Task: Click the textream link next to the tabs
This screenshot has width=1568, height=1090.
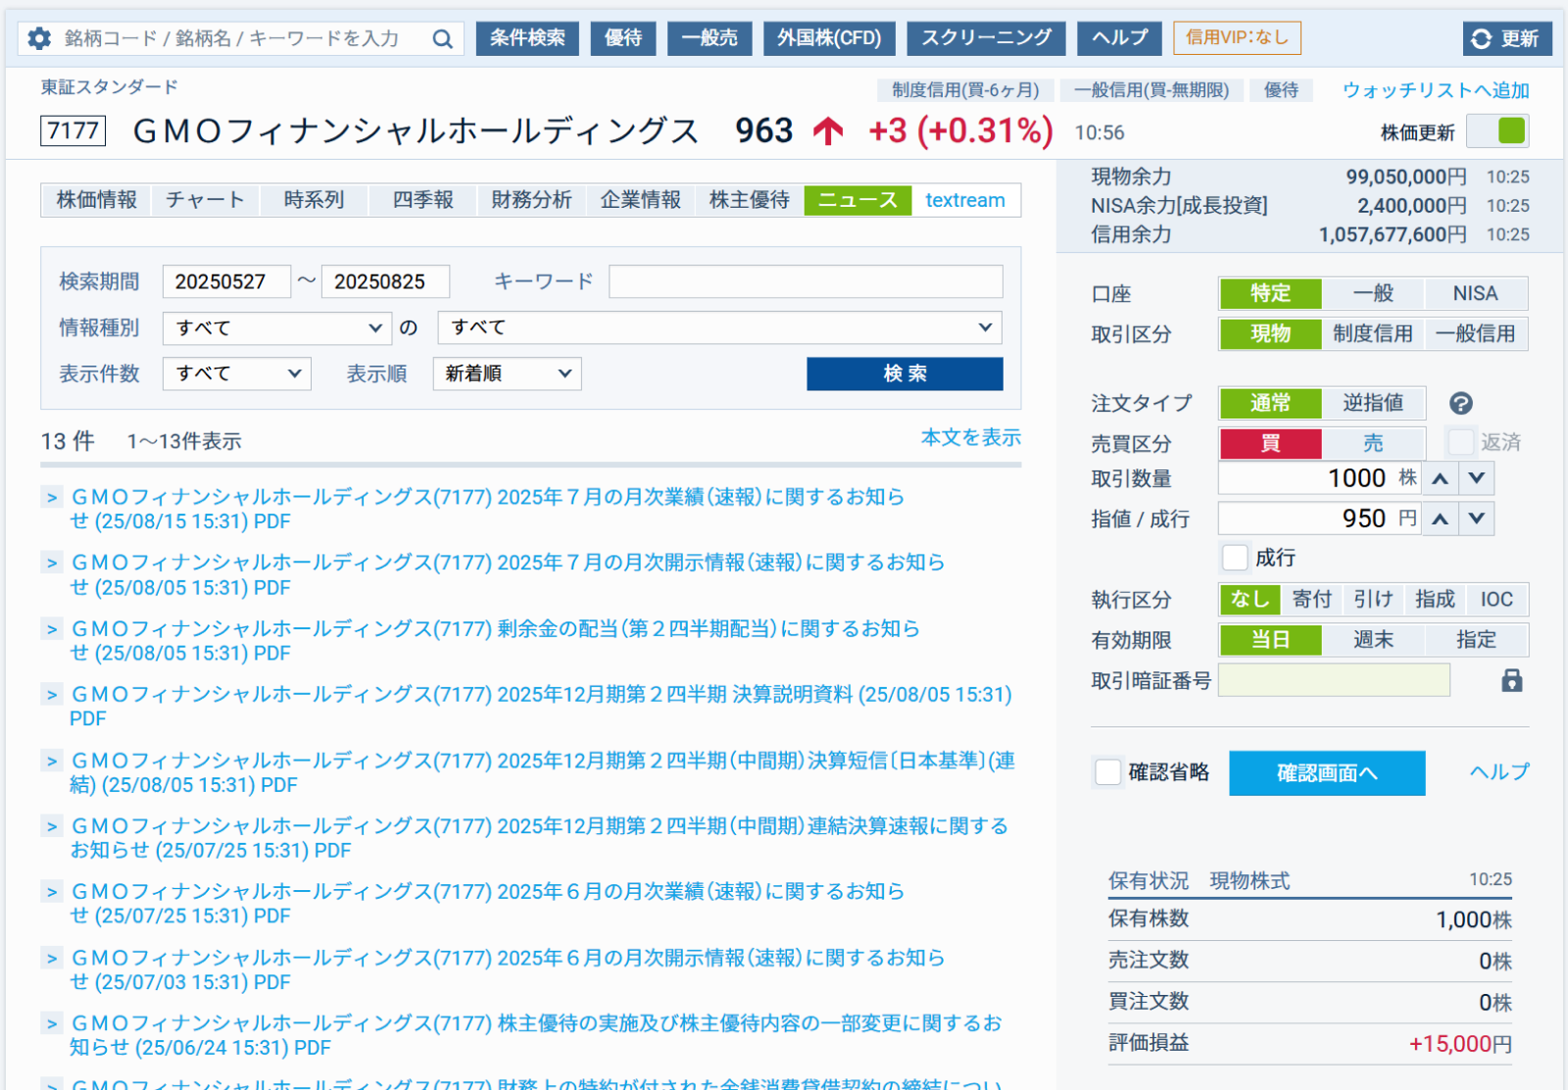Action: click(x=965, y=200)
